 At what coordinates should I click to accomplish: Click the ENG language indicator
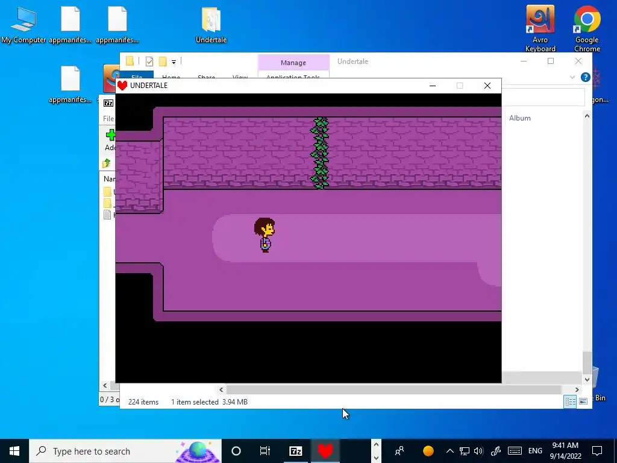535,451
